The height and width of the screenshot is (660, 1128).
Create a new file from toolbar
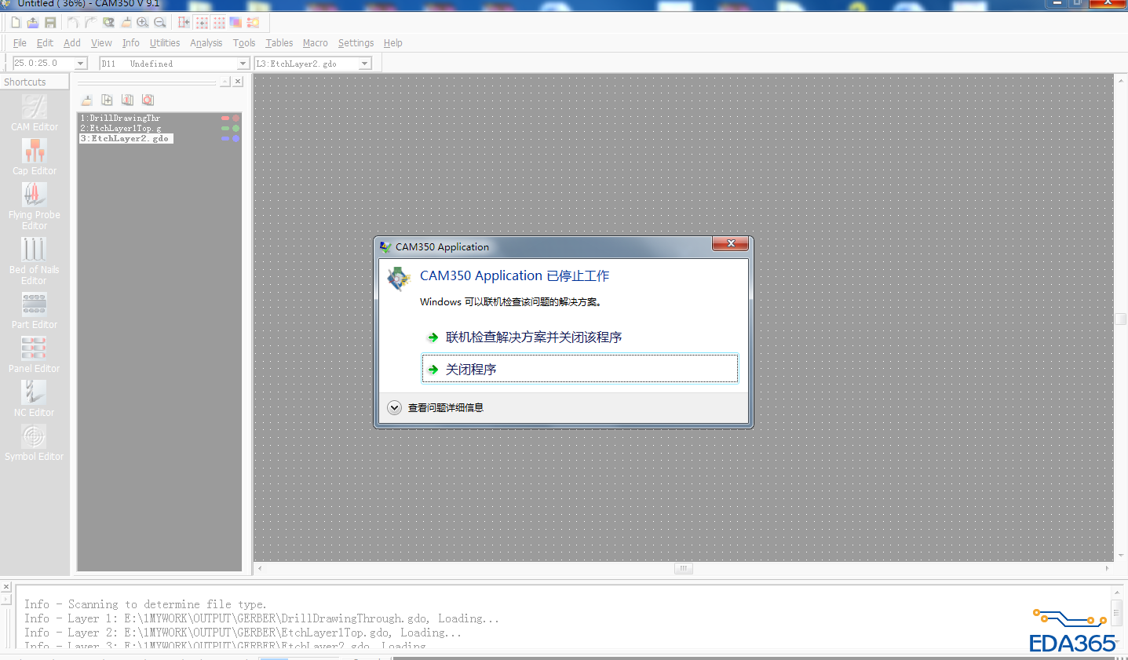[x=16, y=23]
